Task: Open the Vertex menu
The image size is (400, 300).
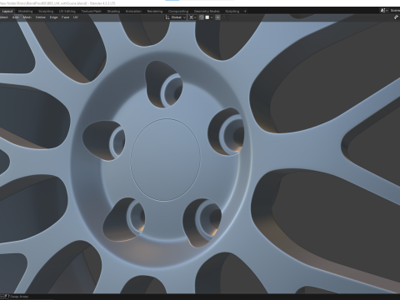Action: (x=41, y=17)
